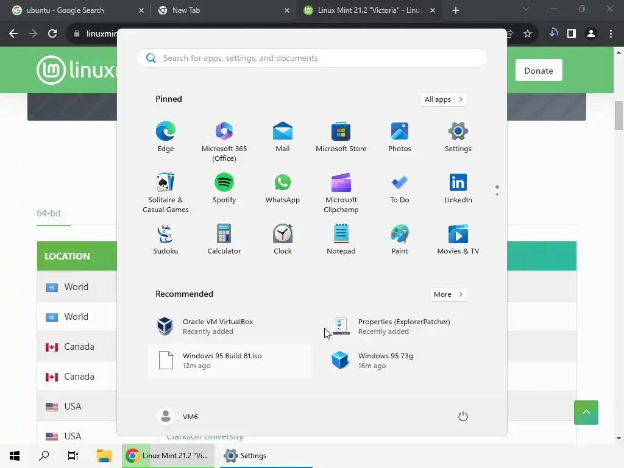The width and height of the screenshot is (624, 468).
Task: Open Properties (ExplorerPatcher) recommendation
Action: 406,327
